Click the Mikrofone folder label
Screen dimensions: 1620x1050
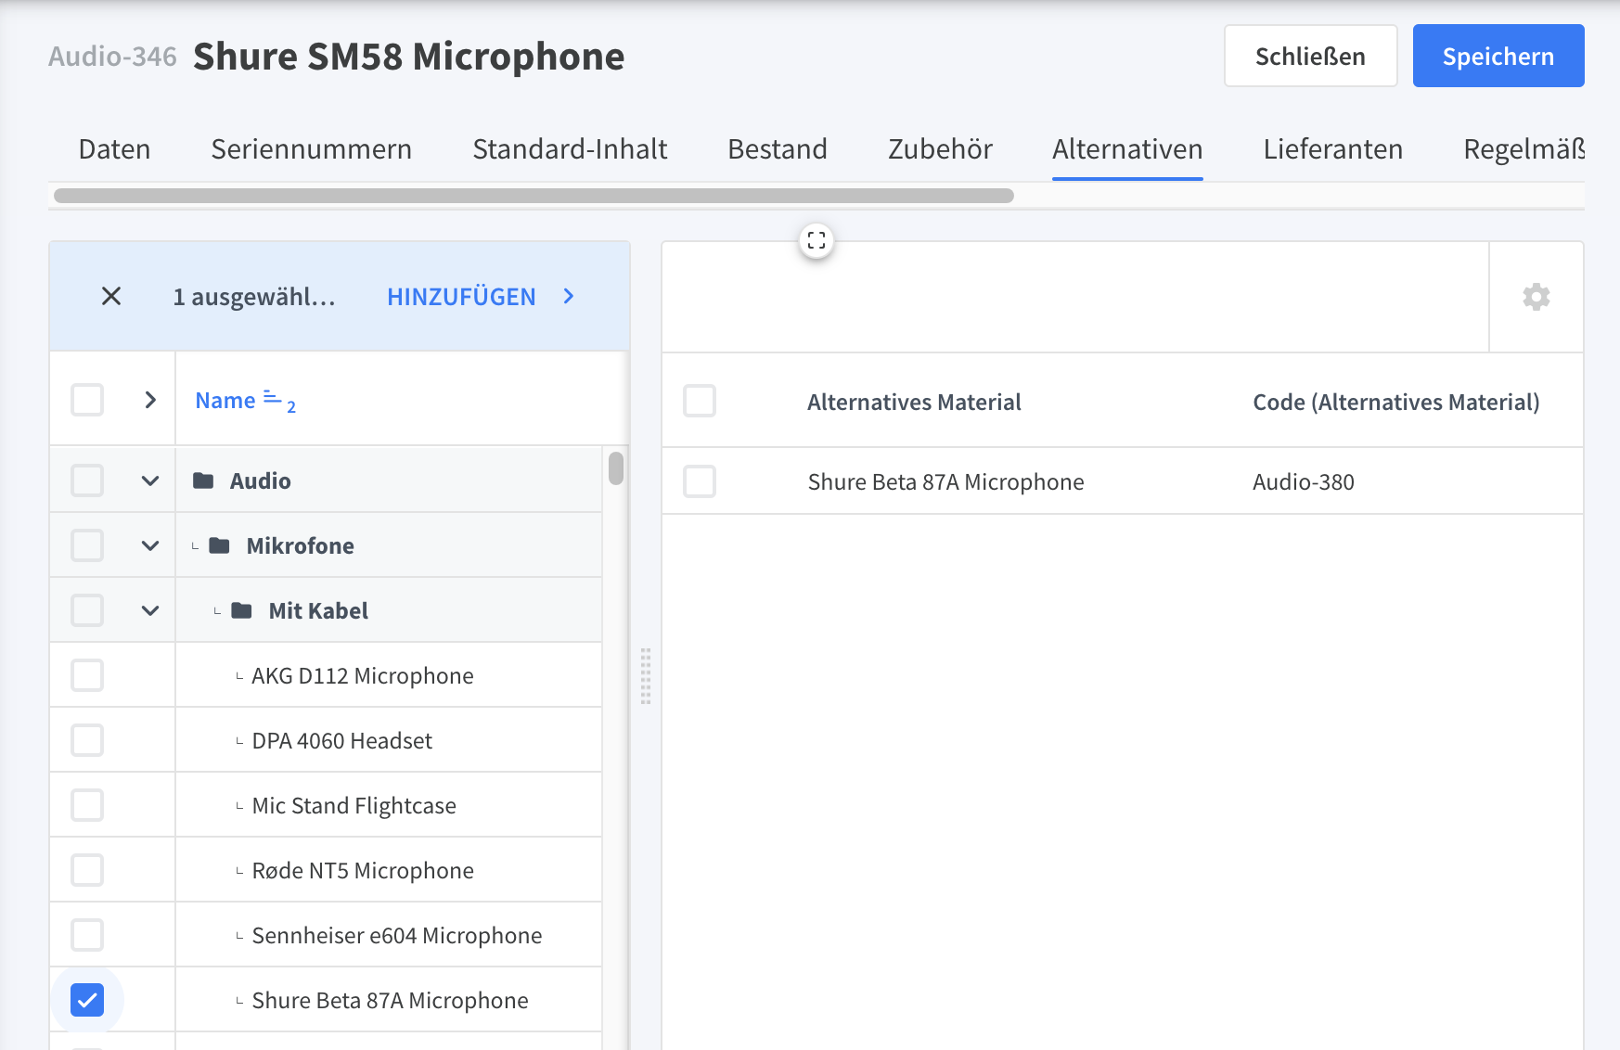point(301,545)
